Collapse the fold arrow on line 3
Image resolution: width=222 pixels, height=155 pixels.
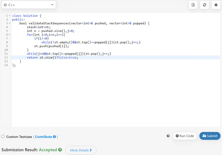tap(9, 23)
